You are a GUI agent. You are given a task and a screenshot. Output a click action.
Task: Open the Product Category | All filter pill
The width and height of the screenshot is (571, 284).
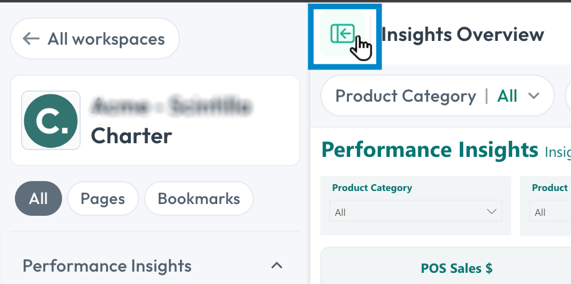coord(438,96)
